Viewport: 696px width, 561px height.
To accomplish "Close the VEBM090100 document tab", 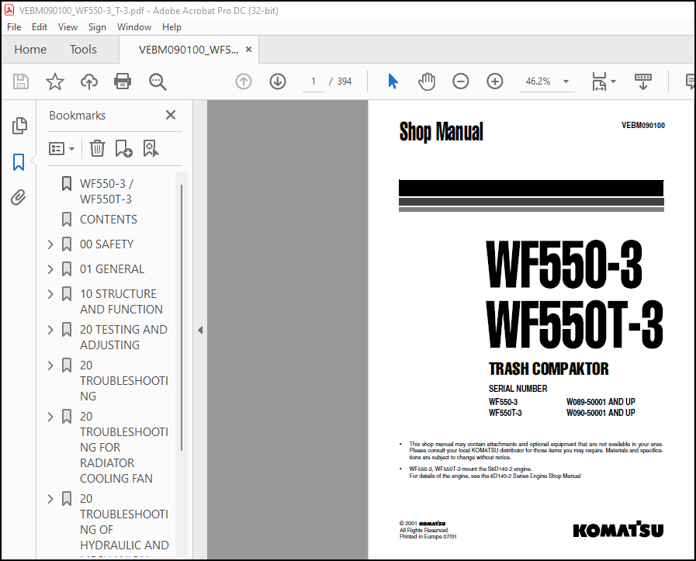I will click(248, 49).
